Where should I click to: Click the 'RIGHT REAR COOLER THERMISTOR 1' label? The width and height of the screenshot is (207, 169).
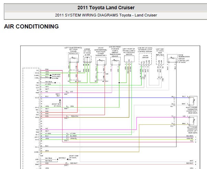(101, 53)
